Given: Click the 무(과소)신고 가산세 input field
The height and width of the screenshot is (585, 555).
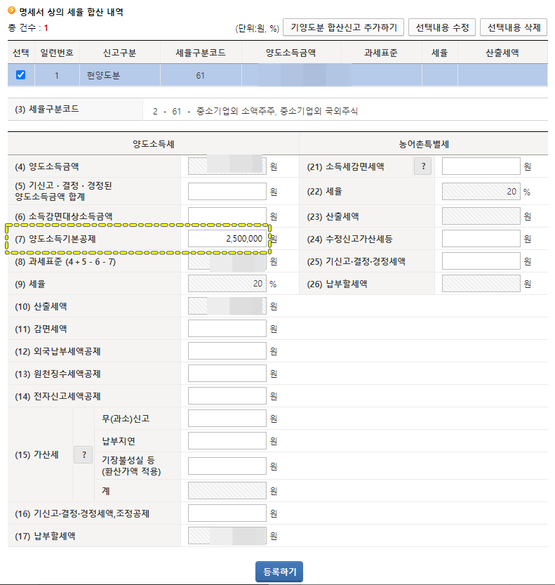Looking at the screenshot, I should [x=227, y=419].
